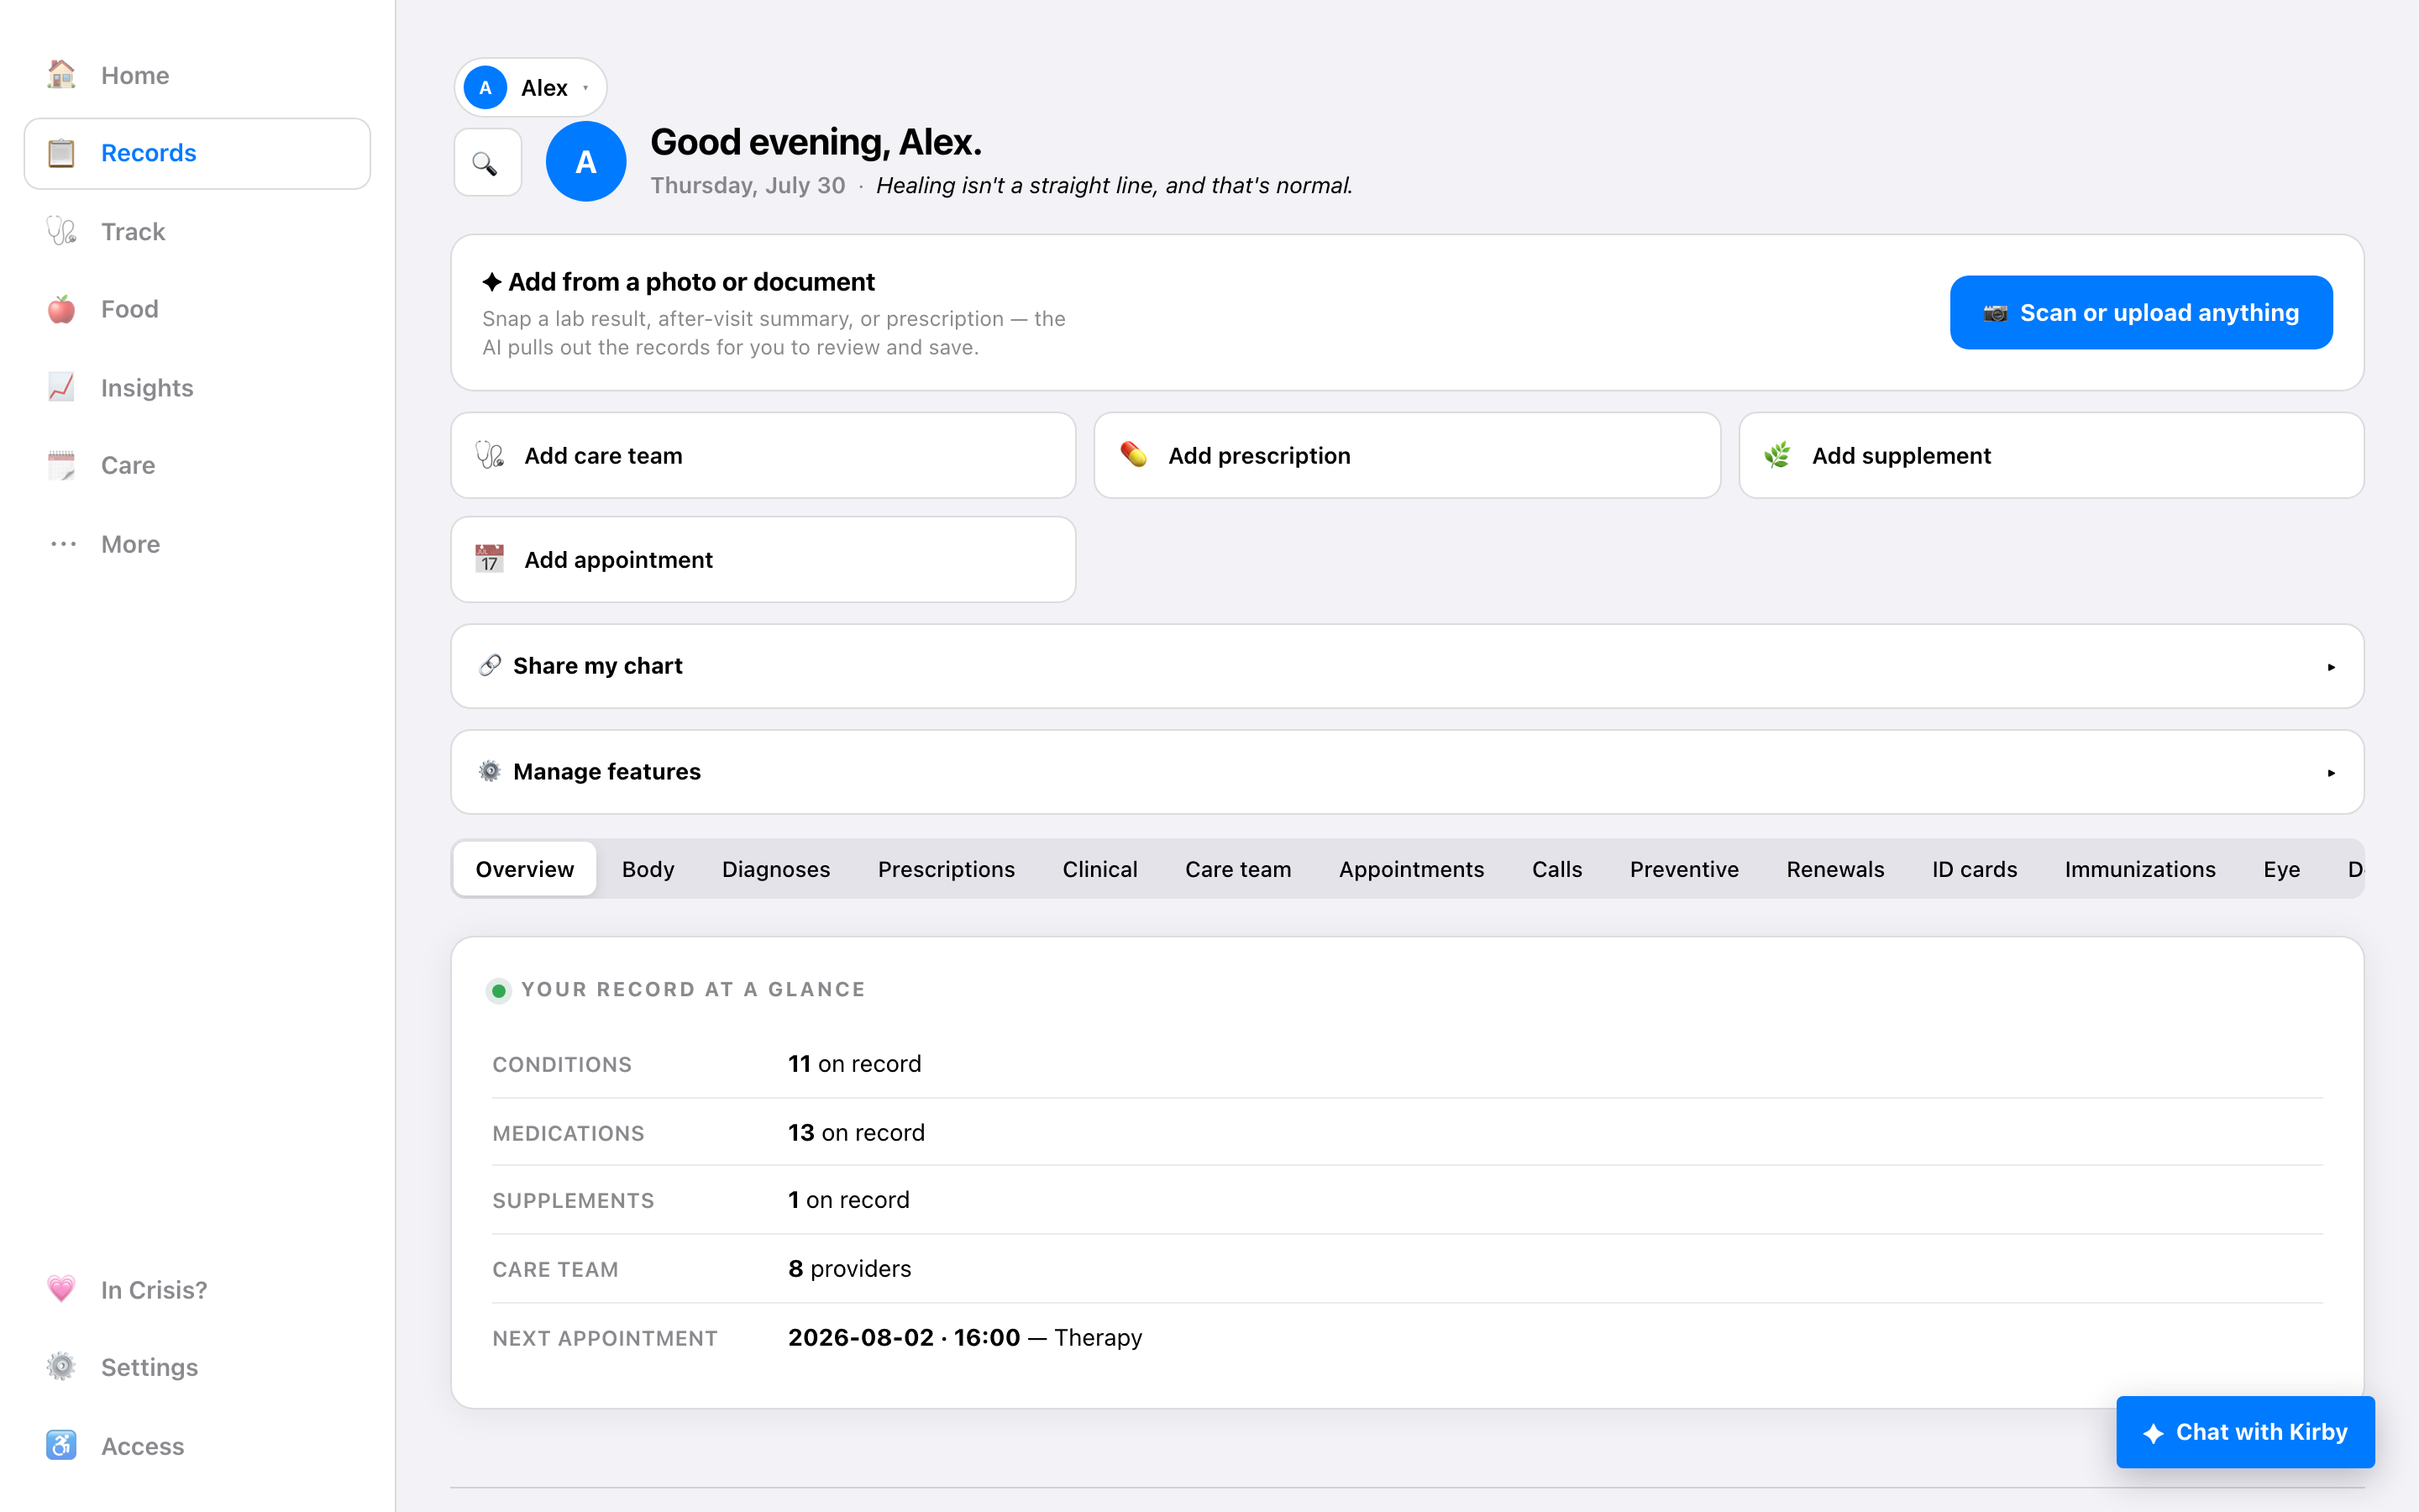Select the Care team tab
This screenshot has width=2419, height=1512.
pyautogui.click(x=1237, y=869)
